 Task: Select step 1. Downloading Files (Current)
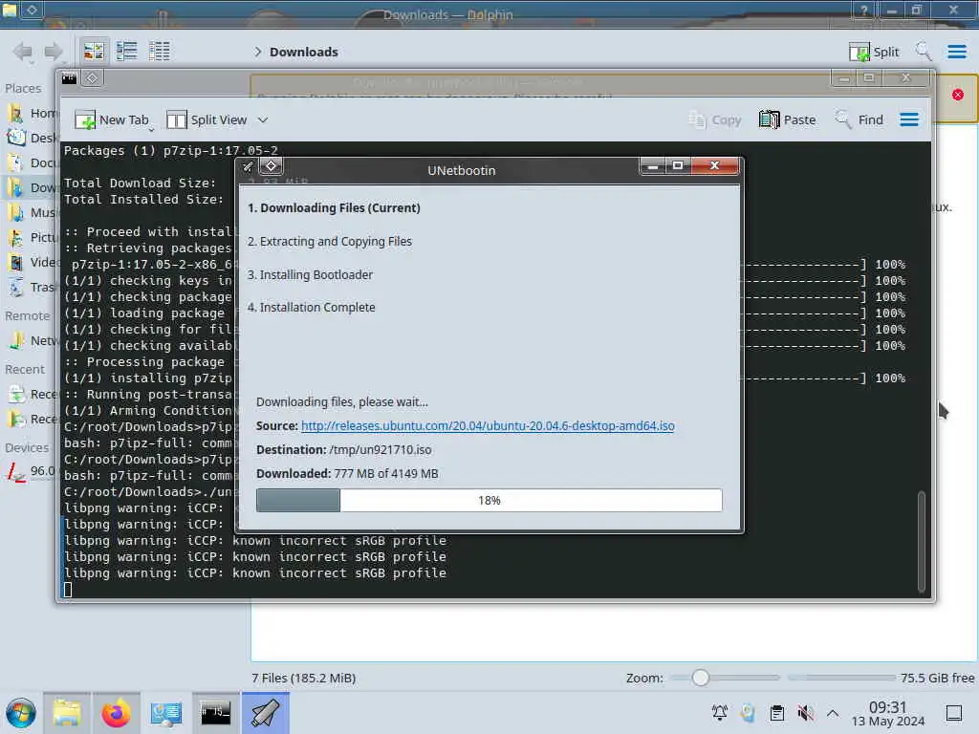334,207
